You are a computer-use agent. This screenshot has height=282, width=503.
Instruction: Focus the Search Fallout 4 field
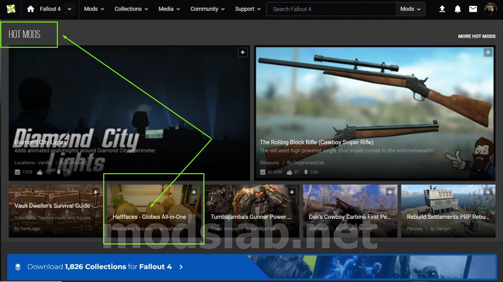click(331, 9)
